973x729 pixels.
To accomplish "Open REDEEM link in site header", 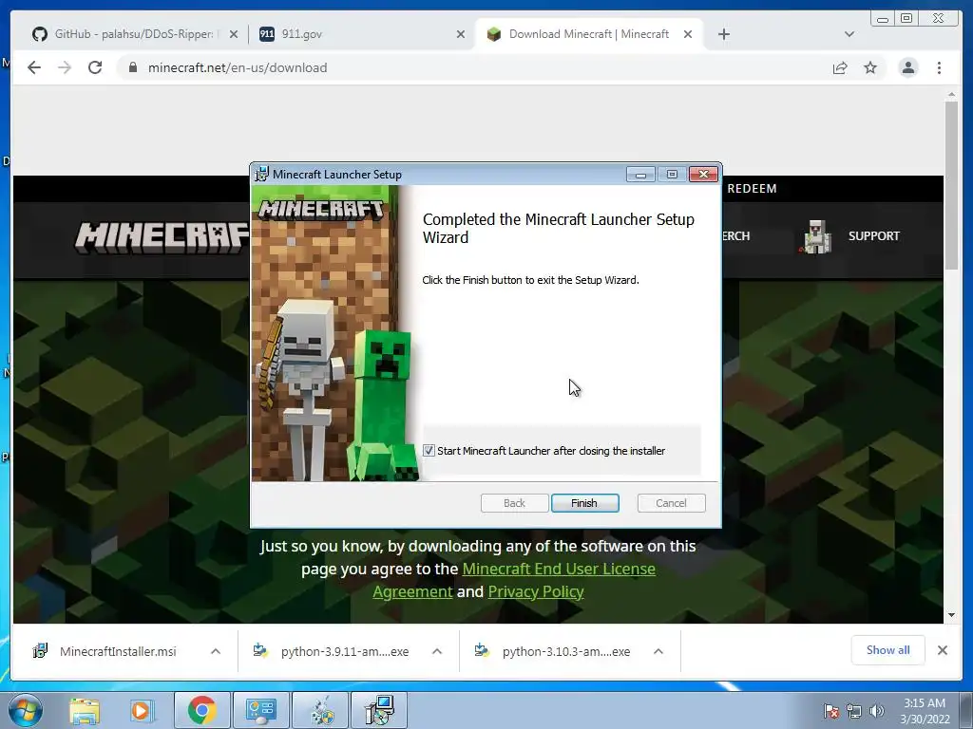I will coord(752,189).
